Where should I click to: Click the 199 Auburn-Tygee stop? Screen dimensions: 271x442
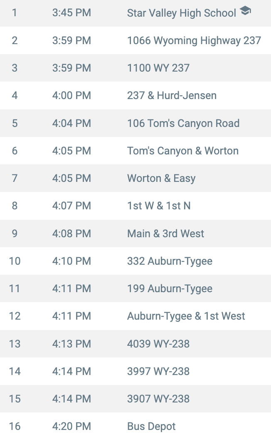[170, 289]
